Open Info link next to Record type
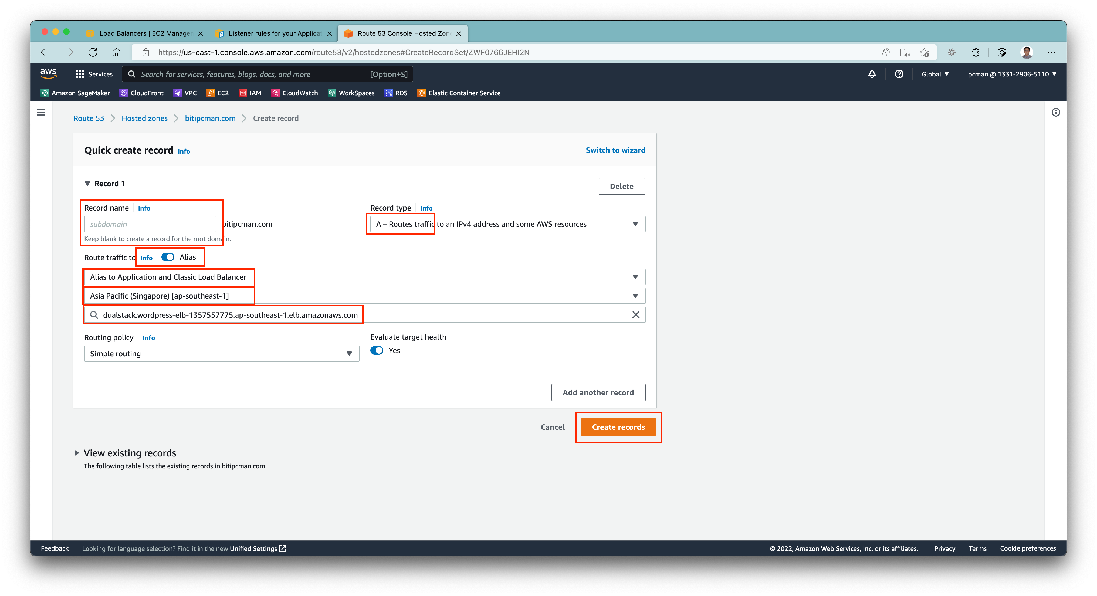1097x596 pixels. pos(426,208)
